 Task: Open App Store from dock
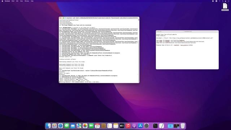[x=140, y=126]
